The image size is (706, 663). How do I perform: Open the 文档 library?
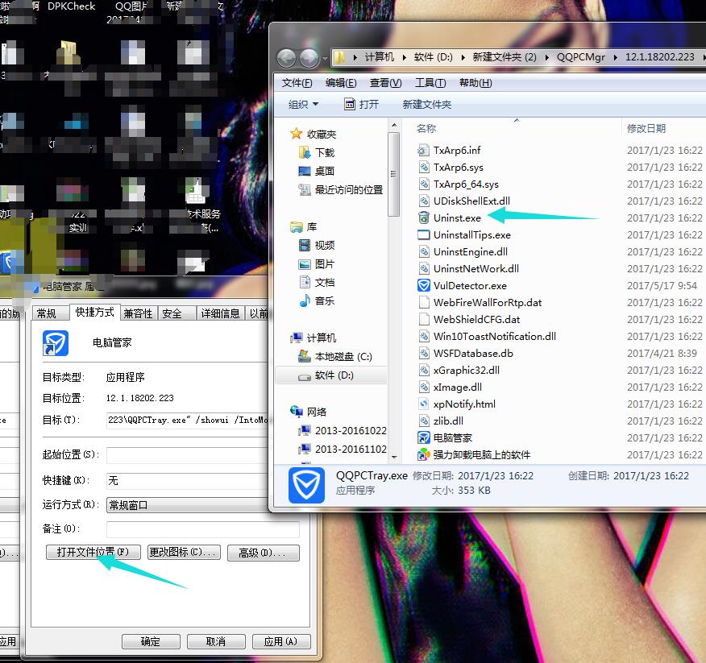point(317,283)
